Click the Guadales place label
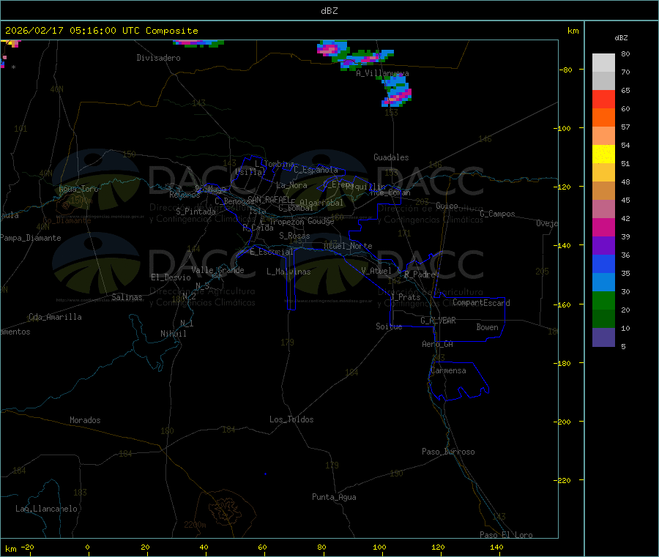Viewport: 659px width, 557px height. click(391, 157)
